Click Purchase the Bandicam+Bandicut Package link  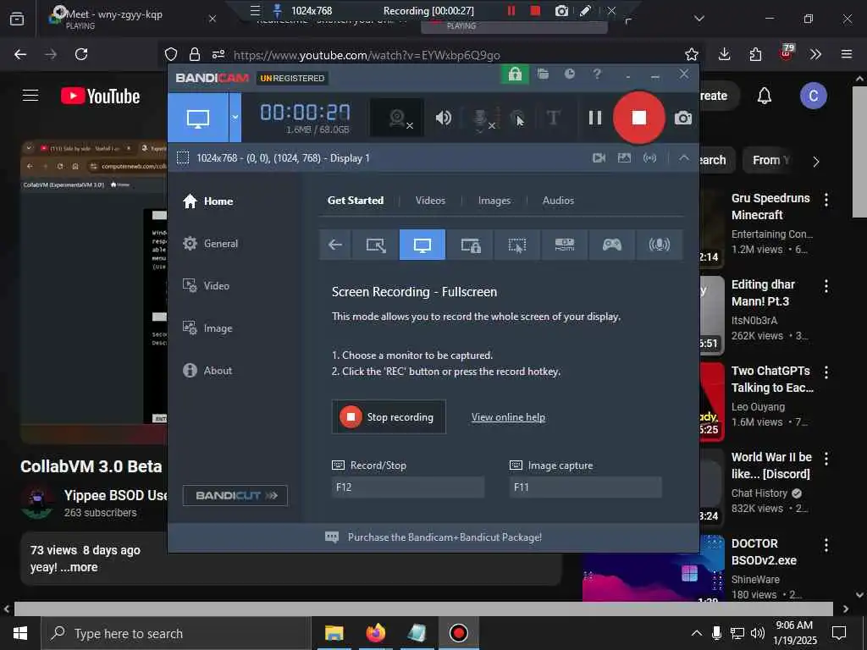[x=445, y=537]
